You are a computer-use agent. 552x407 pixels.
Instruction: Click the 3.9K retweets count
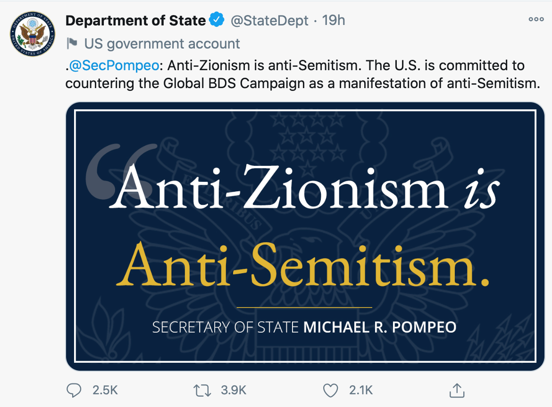[x=234, y=390]
